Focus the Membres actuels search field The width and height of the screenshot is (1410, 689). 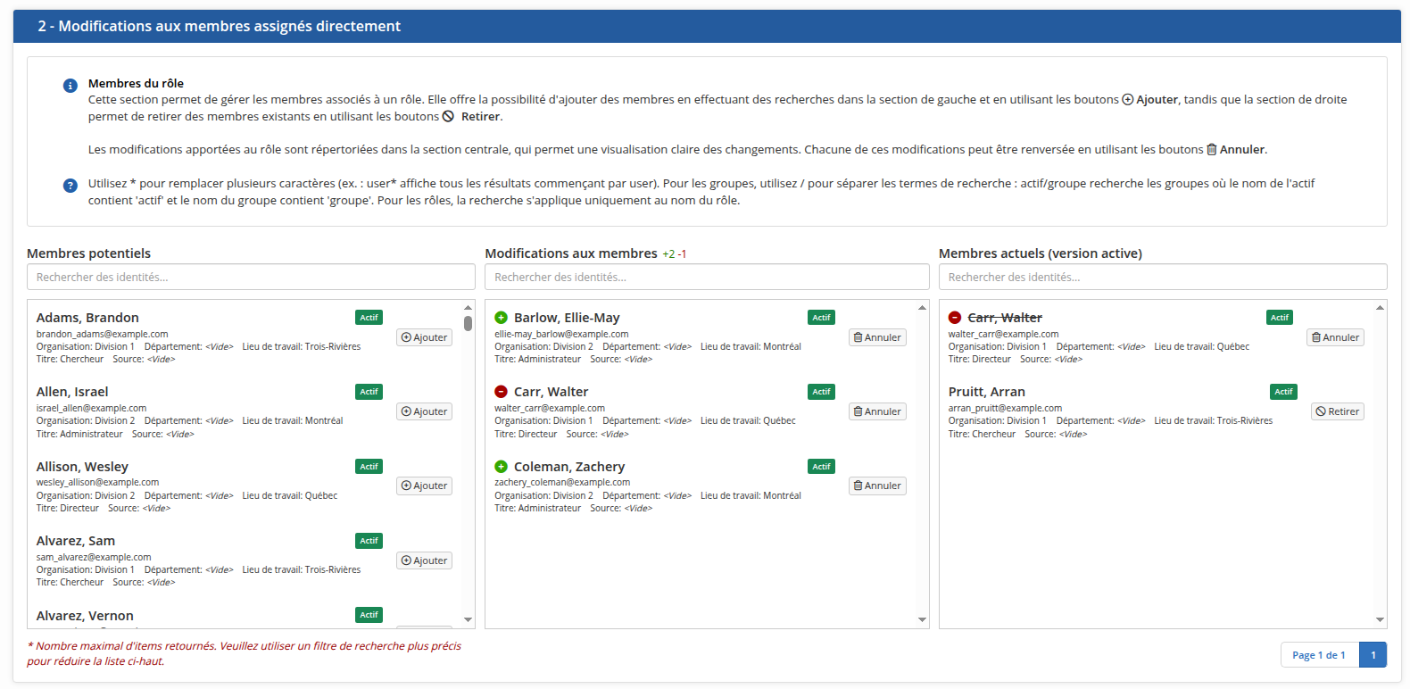tap(1163, 277)
